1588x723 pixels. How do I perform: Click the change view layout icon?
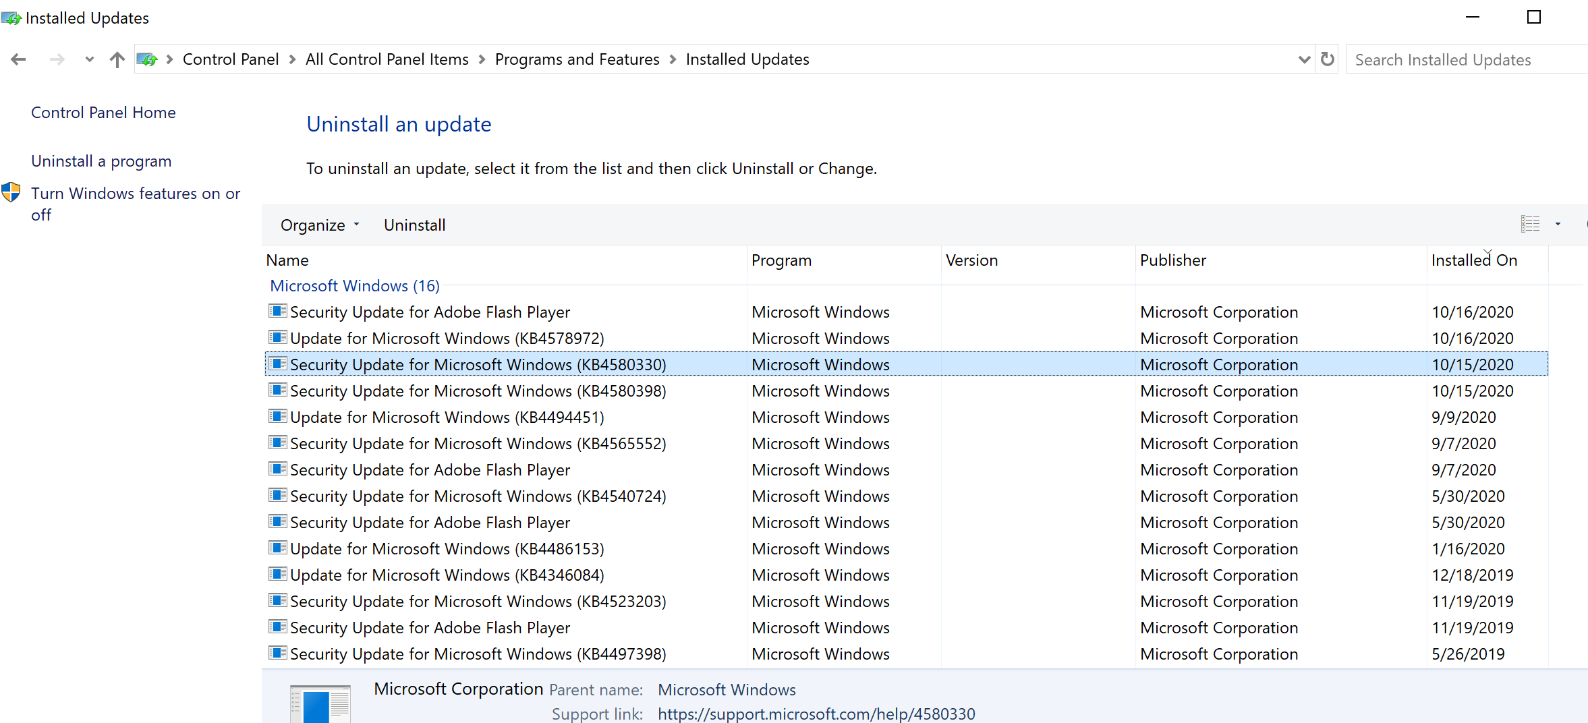pos(1530,224)
